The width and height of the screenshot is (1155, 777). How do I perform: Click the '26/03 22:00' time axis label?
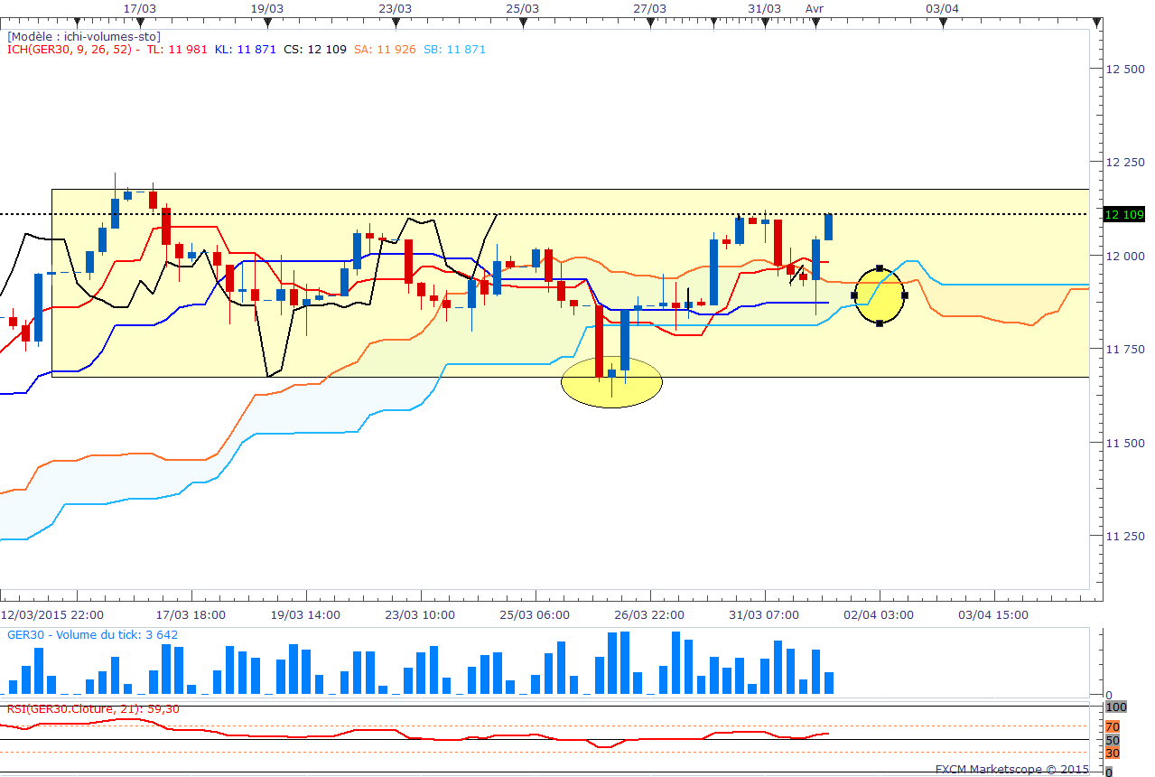pos(651,614)
